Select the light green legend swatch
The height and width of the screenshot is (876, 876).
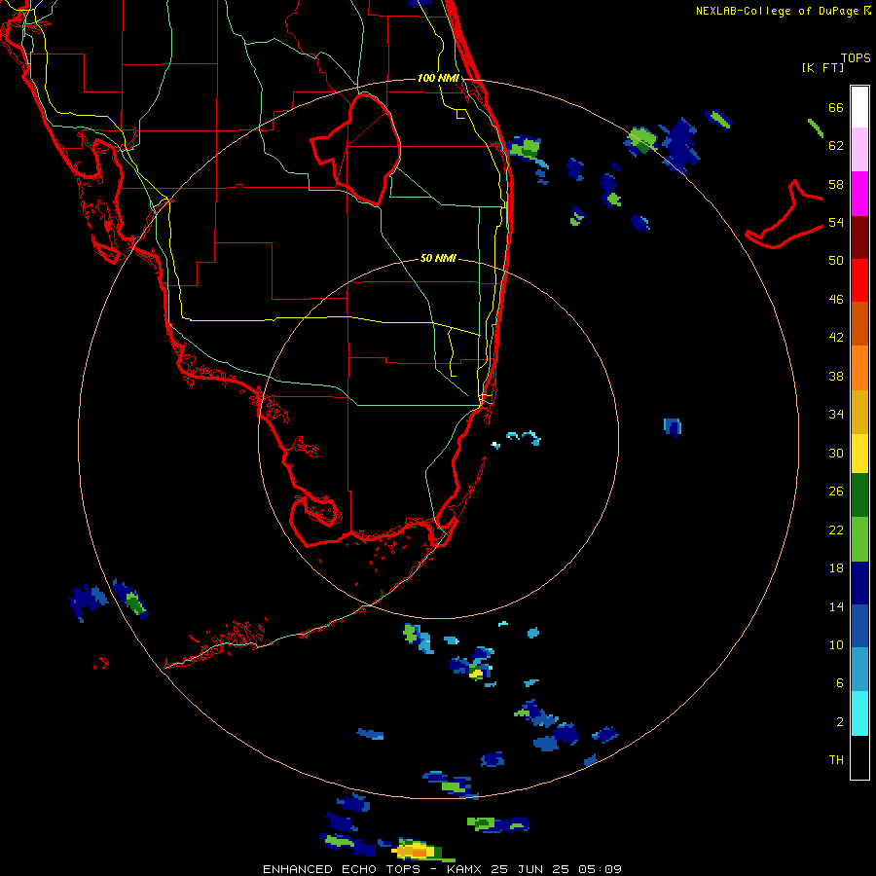tap(859, 539)
